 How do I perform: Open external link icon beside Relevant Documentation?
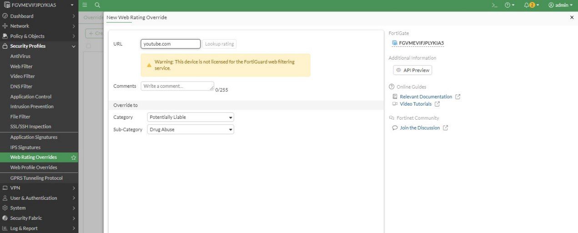[458, 96]
